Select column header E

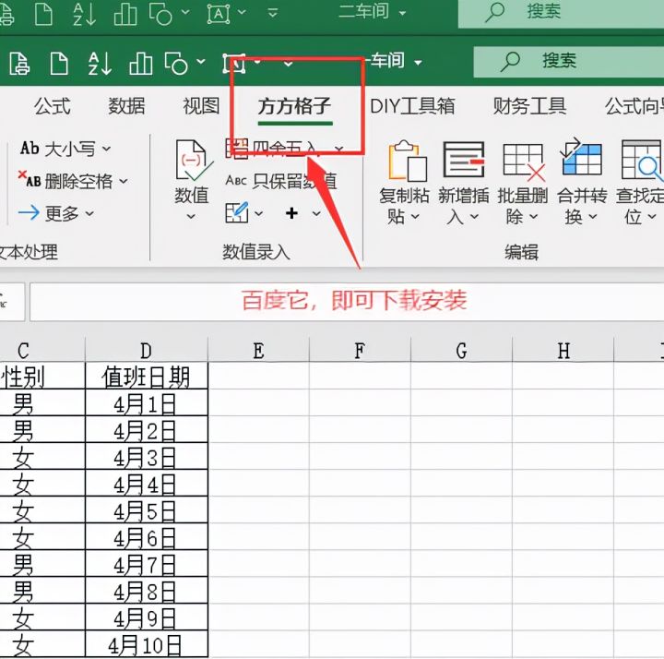point(258,350)
